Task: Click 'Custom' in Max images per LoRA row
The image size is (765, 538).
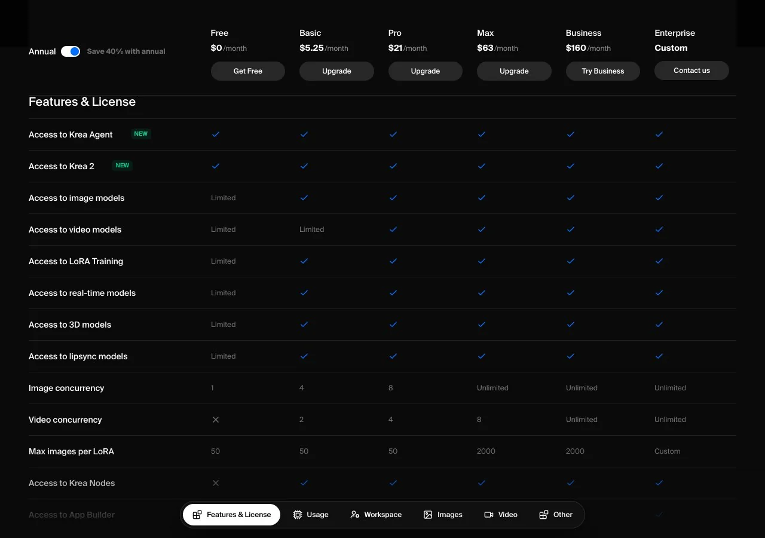Action: [668, 451]
